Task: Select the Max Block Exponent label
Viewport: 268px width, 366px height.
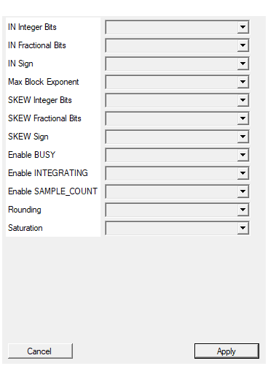Action: 44,82
